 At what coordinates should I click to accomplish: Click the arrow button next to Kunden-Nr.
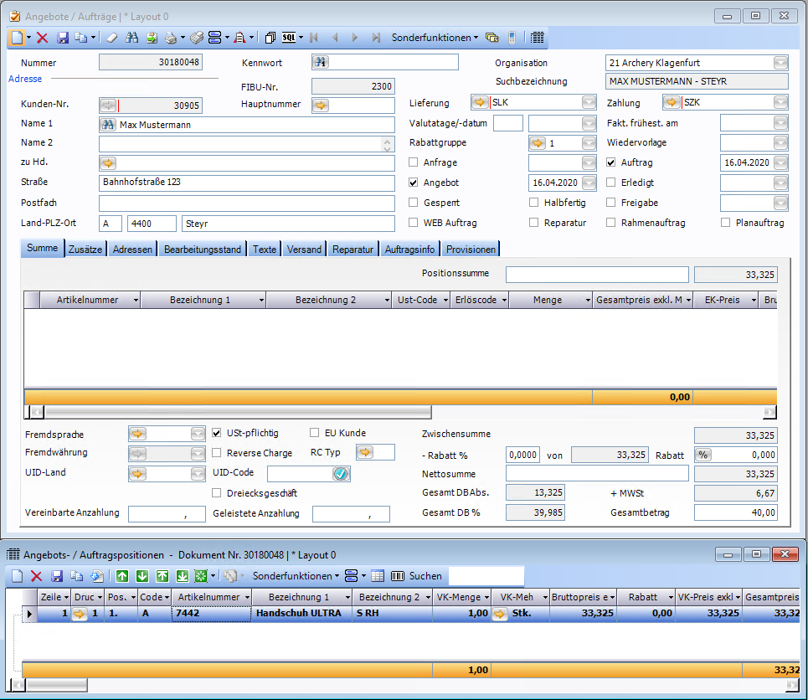tap(108, 106)
